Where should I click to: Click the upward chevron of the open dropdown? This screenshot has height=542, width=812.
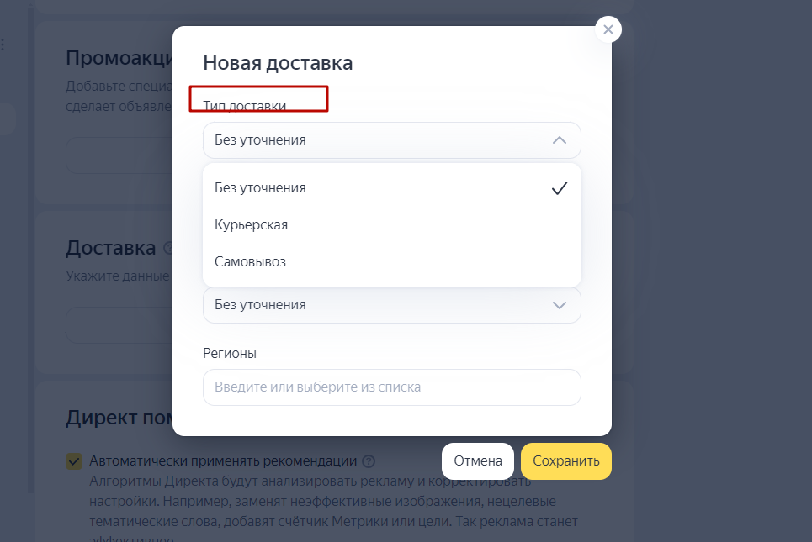tap(560, 140)
